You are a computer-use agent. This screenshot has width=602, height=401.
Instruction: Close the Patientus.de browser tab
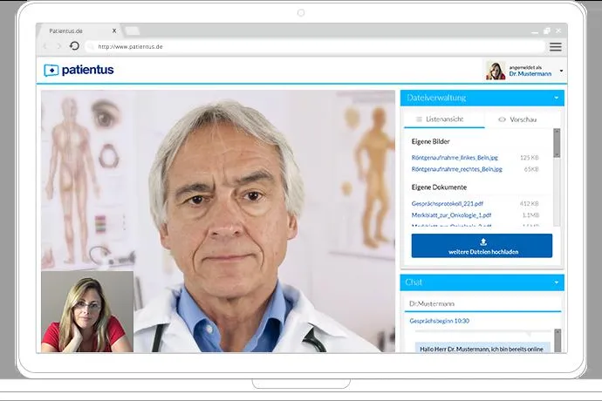coord(114,31)
